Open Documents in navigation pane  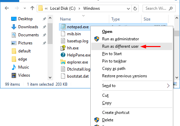[x=25, y=35]
